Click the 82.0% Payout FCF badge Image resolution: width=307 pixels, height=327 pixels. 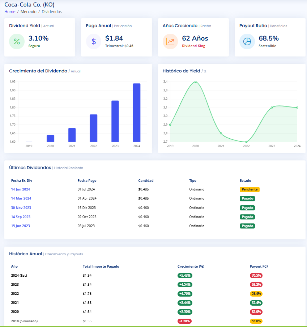(x=256, y=312)
